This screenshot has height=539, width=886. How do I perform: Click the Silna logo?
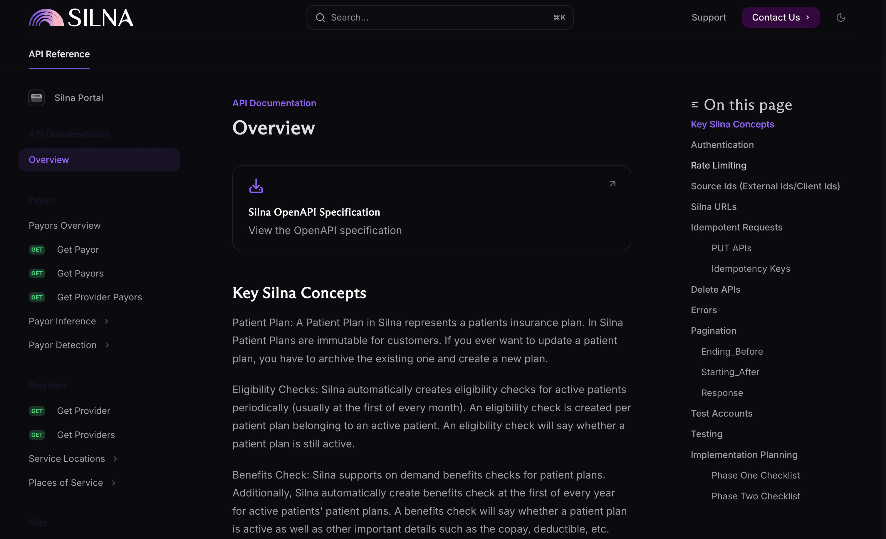81,17
